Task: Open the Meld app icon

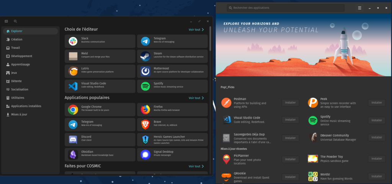Action: pos(73,56)
